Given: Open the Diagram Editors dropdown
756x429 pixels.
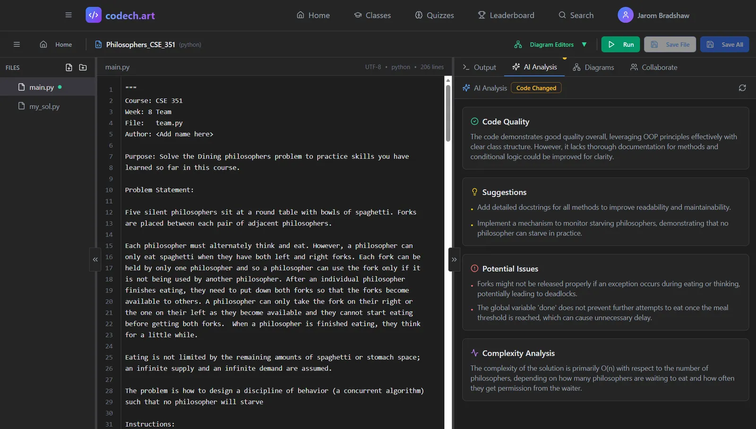Looking at the screenshot, I should point(550,44).
